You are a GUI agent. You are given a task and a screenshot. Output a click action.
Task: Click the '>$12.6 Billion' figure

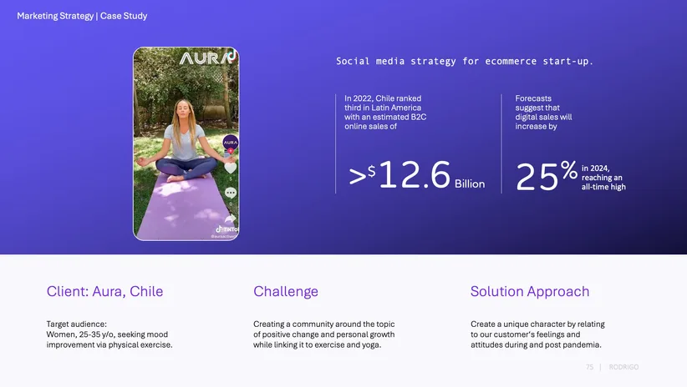(x=417, y=175)
